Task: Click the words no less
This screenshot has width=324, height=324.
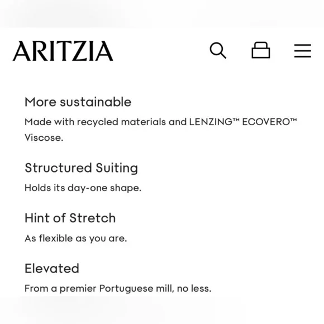Action: coord(194,288)
